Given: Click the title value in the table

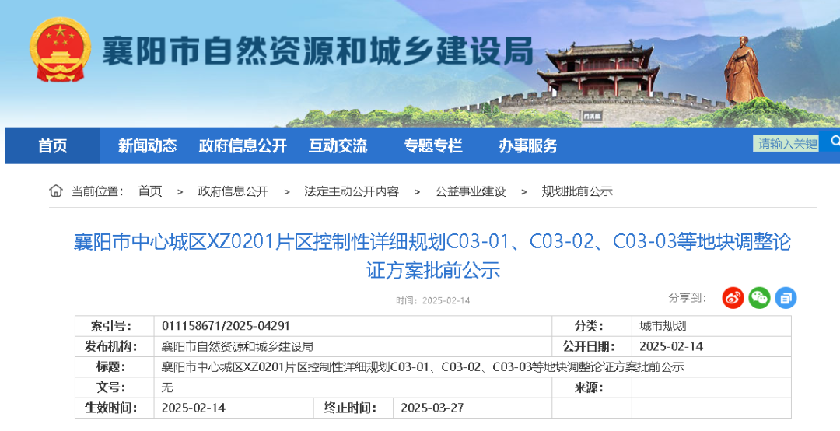Looking at the screenshot, I should coord(423,367).
